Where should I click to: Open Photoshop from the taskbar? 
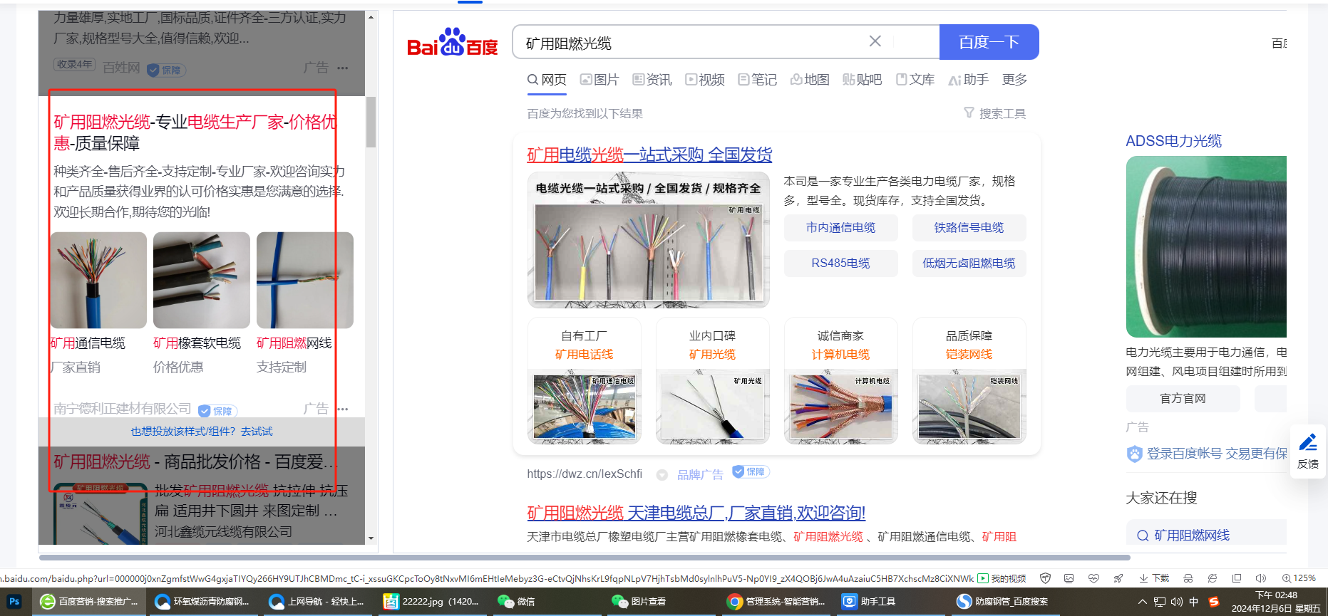[14, 602]
